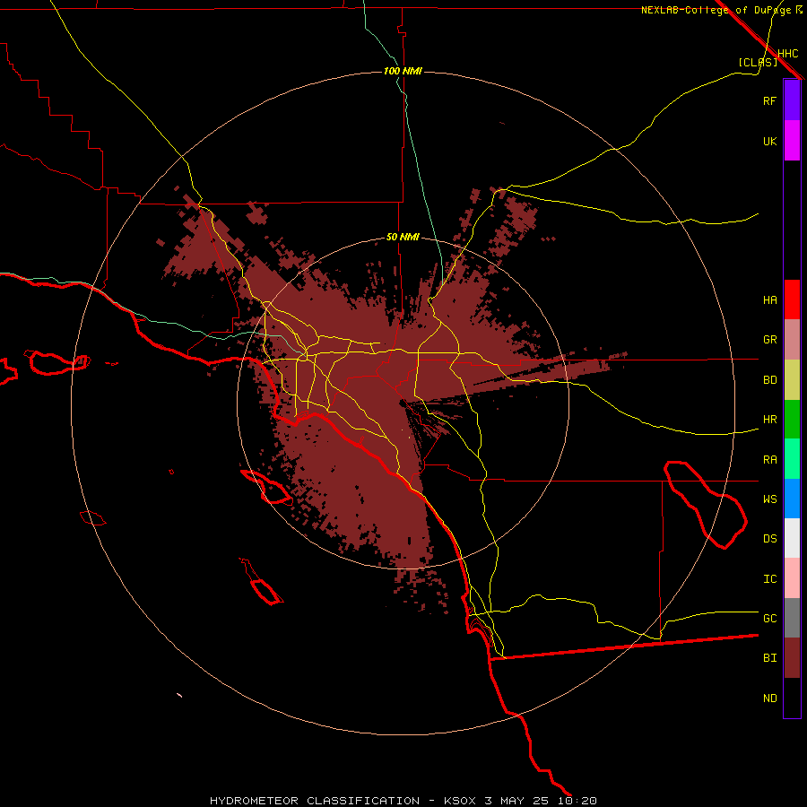The image size is (807, 807).
Task: Click the BI legend label
Action: (x=769, y=658)
